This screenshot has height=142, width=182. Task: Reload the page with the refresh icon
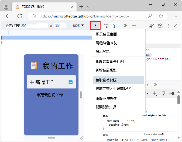(x=20, y=16)
